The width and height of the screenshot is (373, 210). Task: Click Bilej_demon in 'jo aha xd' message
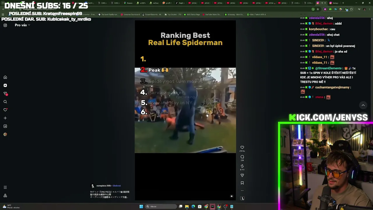(324, 52)
